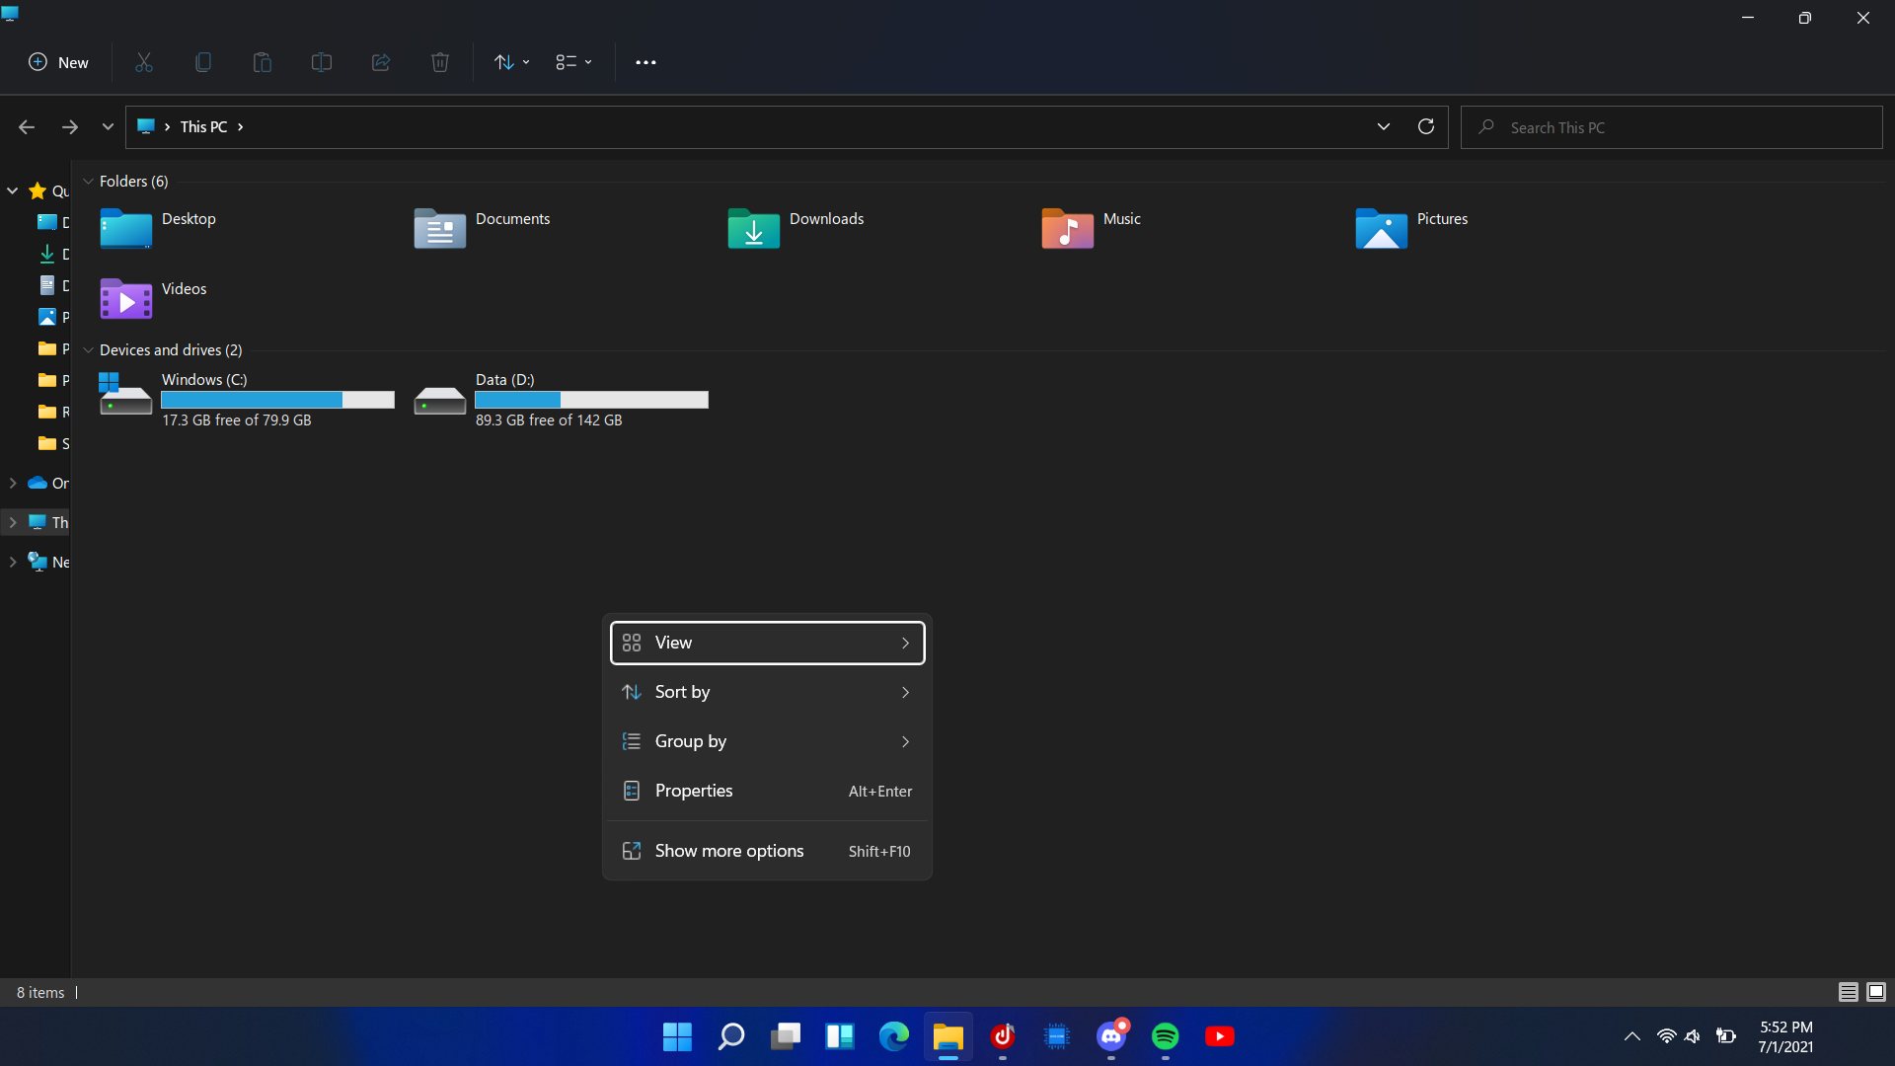Launch Microsoft Edge from taskbar
1895x1066 pixels.
(x=894, y=1036)
